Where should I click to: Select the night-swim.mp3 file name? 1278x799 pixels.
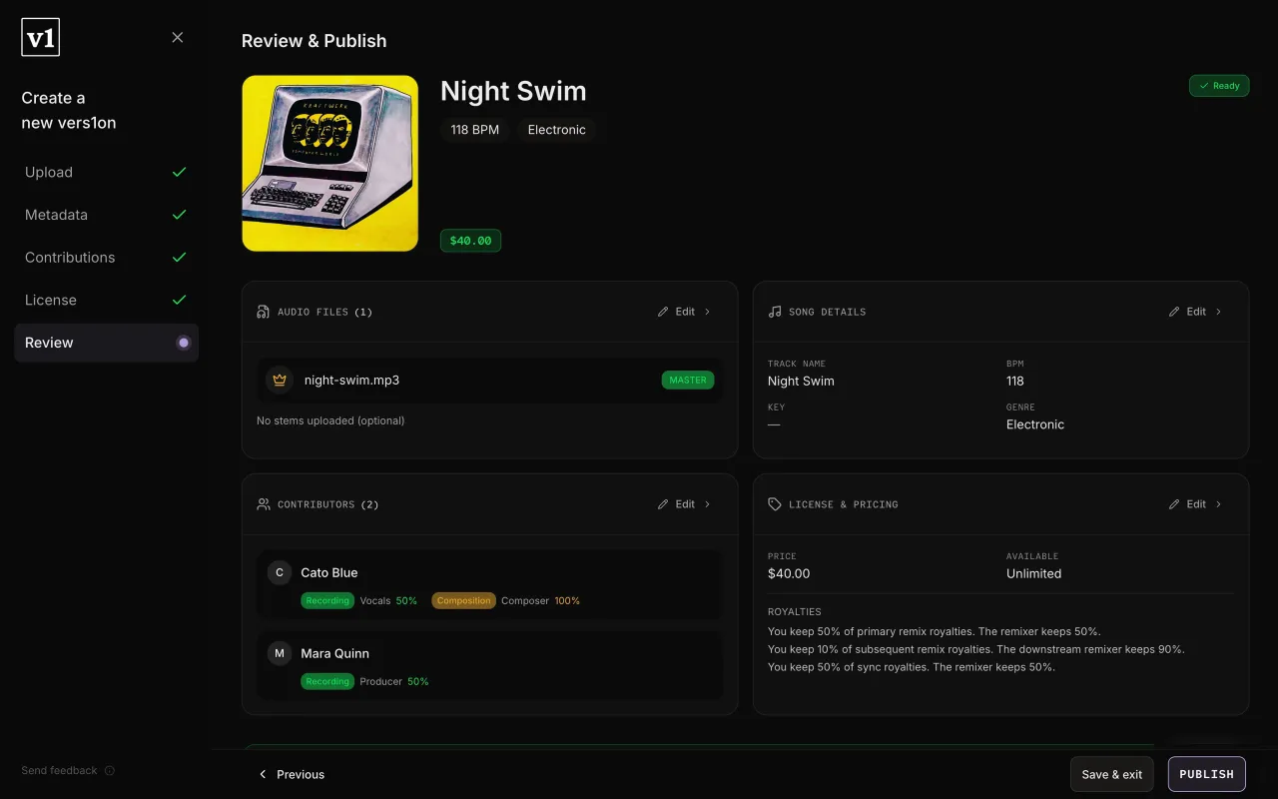pos(351,381)
